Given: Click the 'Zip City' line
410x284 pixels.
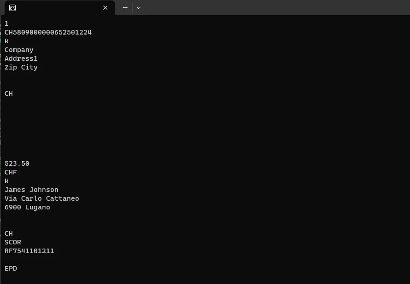Looking at the screenshot, I should [x=21, y=67].
